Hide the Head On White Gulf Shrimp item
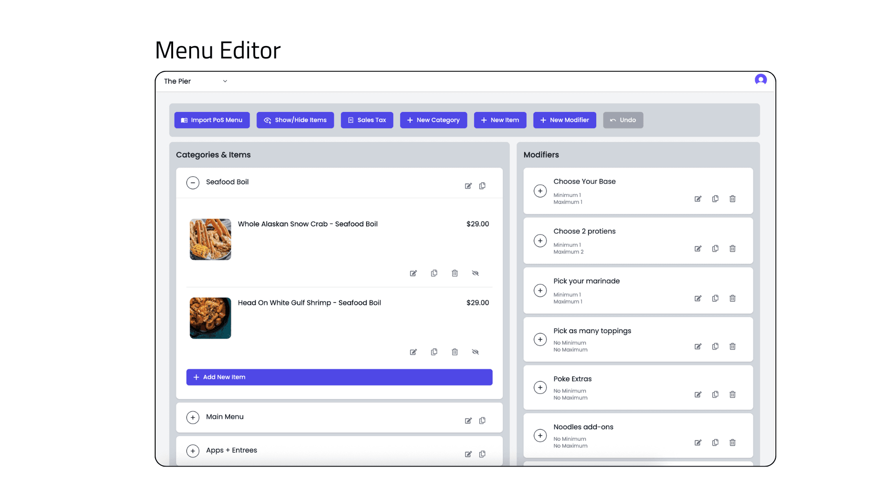The height and width of the screenshot is (497, 884). coord(476,352)
